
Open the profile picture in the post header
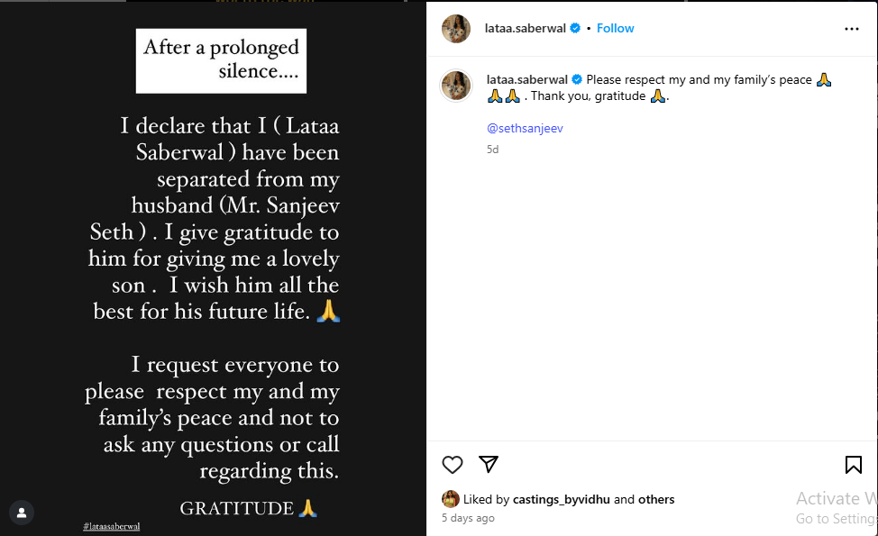(456, 29)
